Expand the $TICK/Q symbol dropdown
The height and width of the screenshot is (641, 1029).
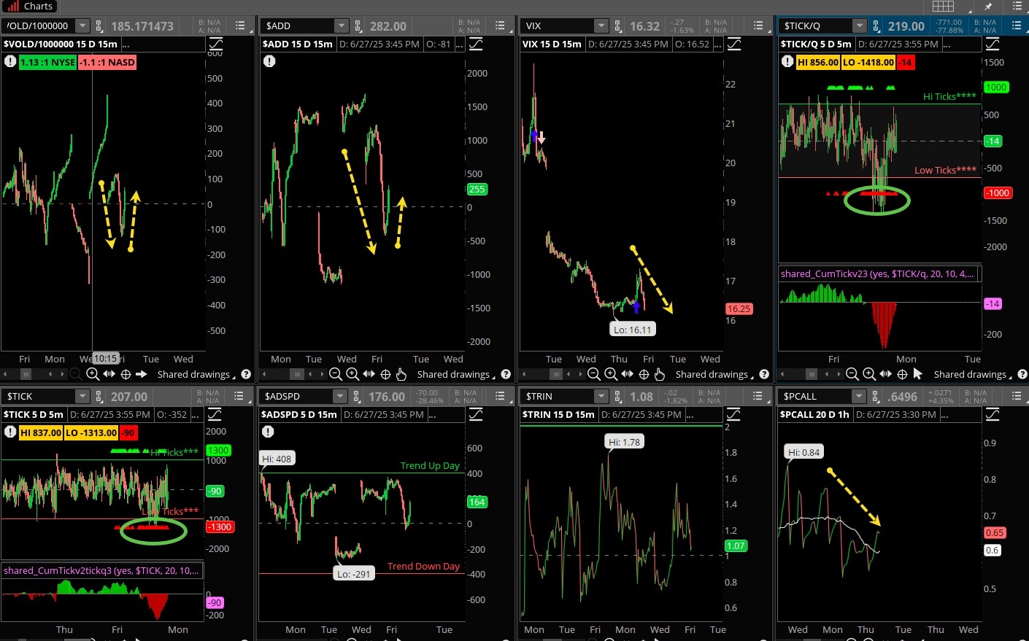[x=859, y=26]
